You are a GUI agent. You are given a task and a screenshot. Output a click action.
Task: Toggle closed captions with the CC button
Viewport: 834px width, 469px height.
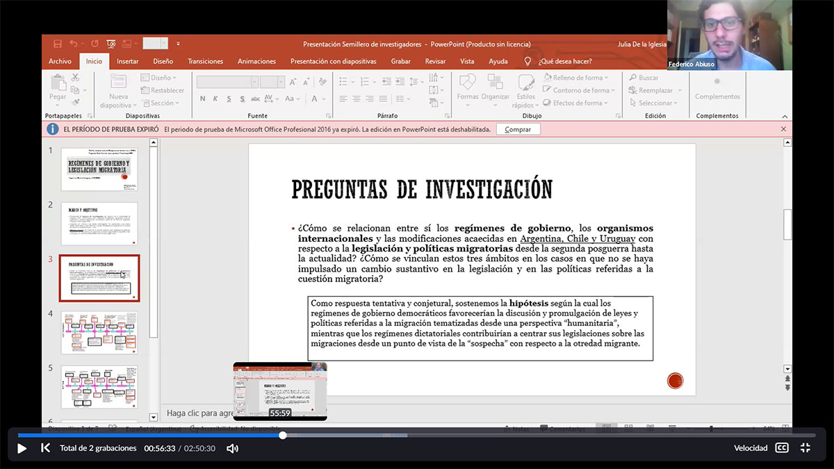click(x=782, y=448)
